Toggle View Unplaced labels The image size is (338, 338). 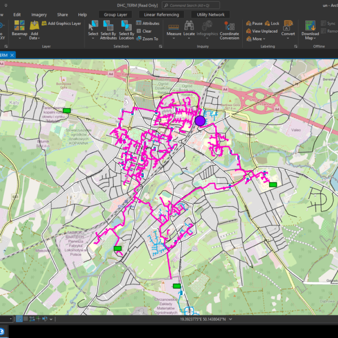[x=261, y=32]
